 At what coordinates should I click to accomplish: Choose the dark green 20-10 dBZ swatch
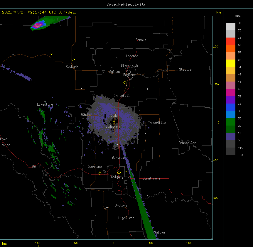click(231, 129)
